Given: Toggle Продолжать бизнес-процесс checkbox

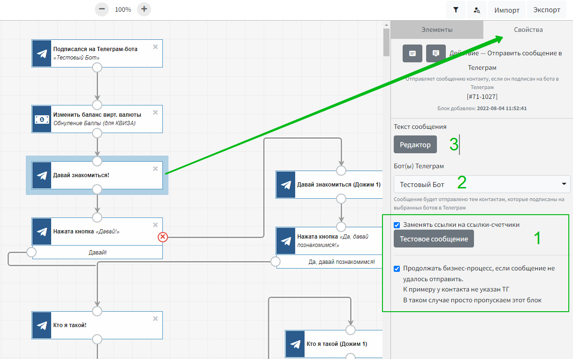Looking at the screenshot, I should tap(397, 269).
